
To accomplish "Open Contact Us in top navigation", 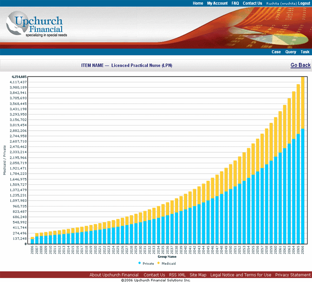I will click(252, 3).
